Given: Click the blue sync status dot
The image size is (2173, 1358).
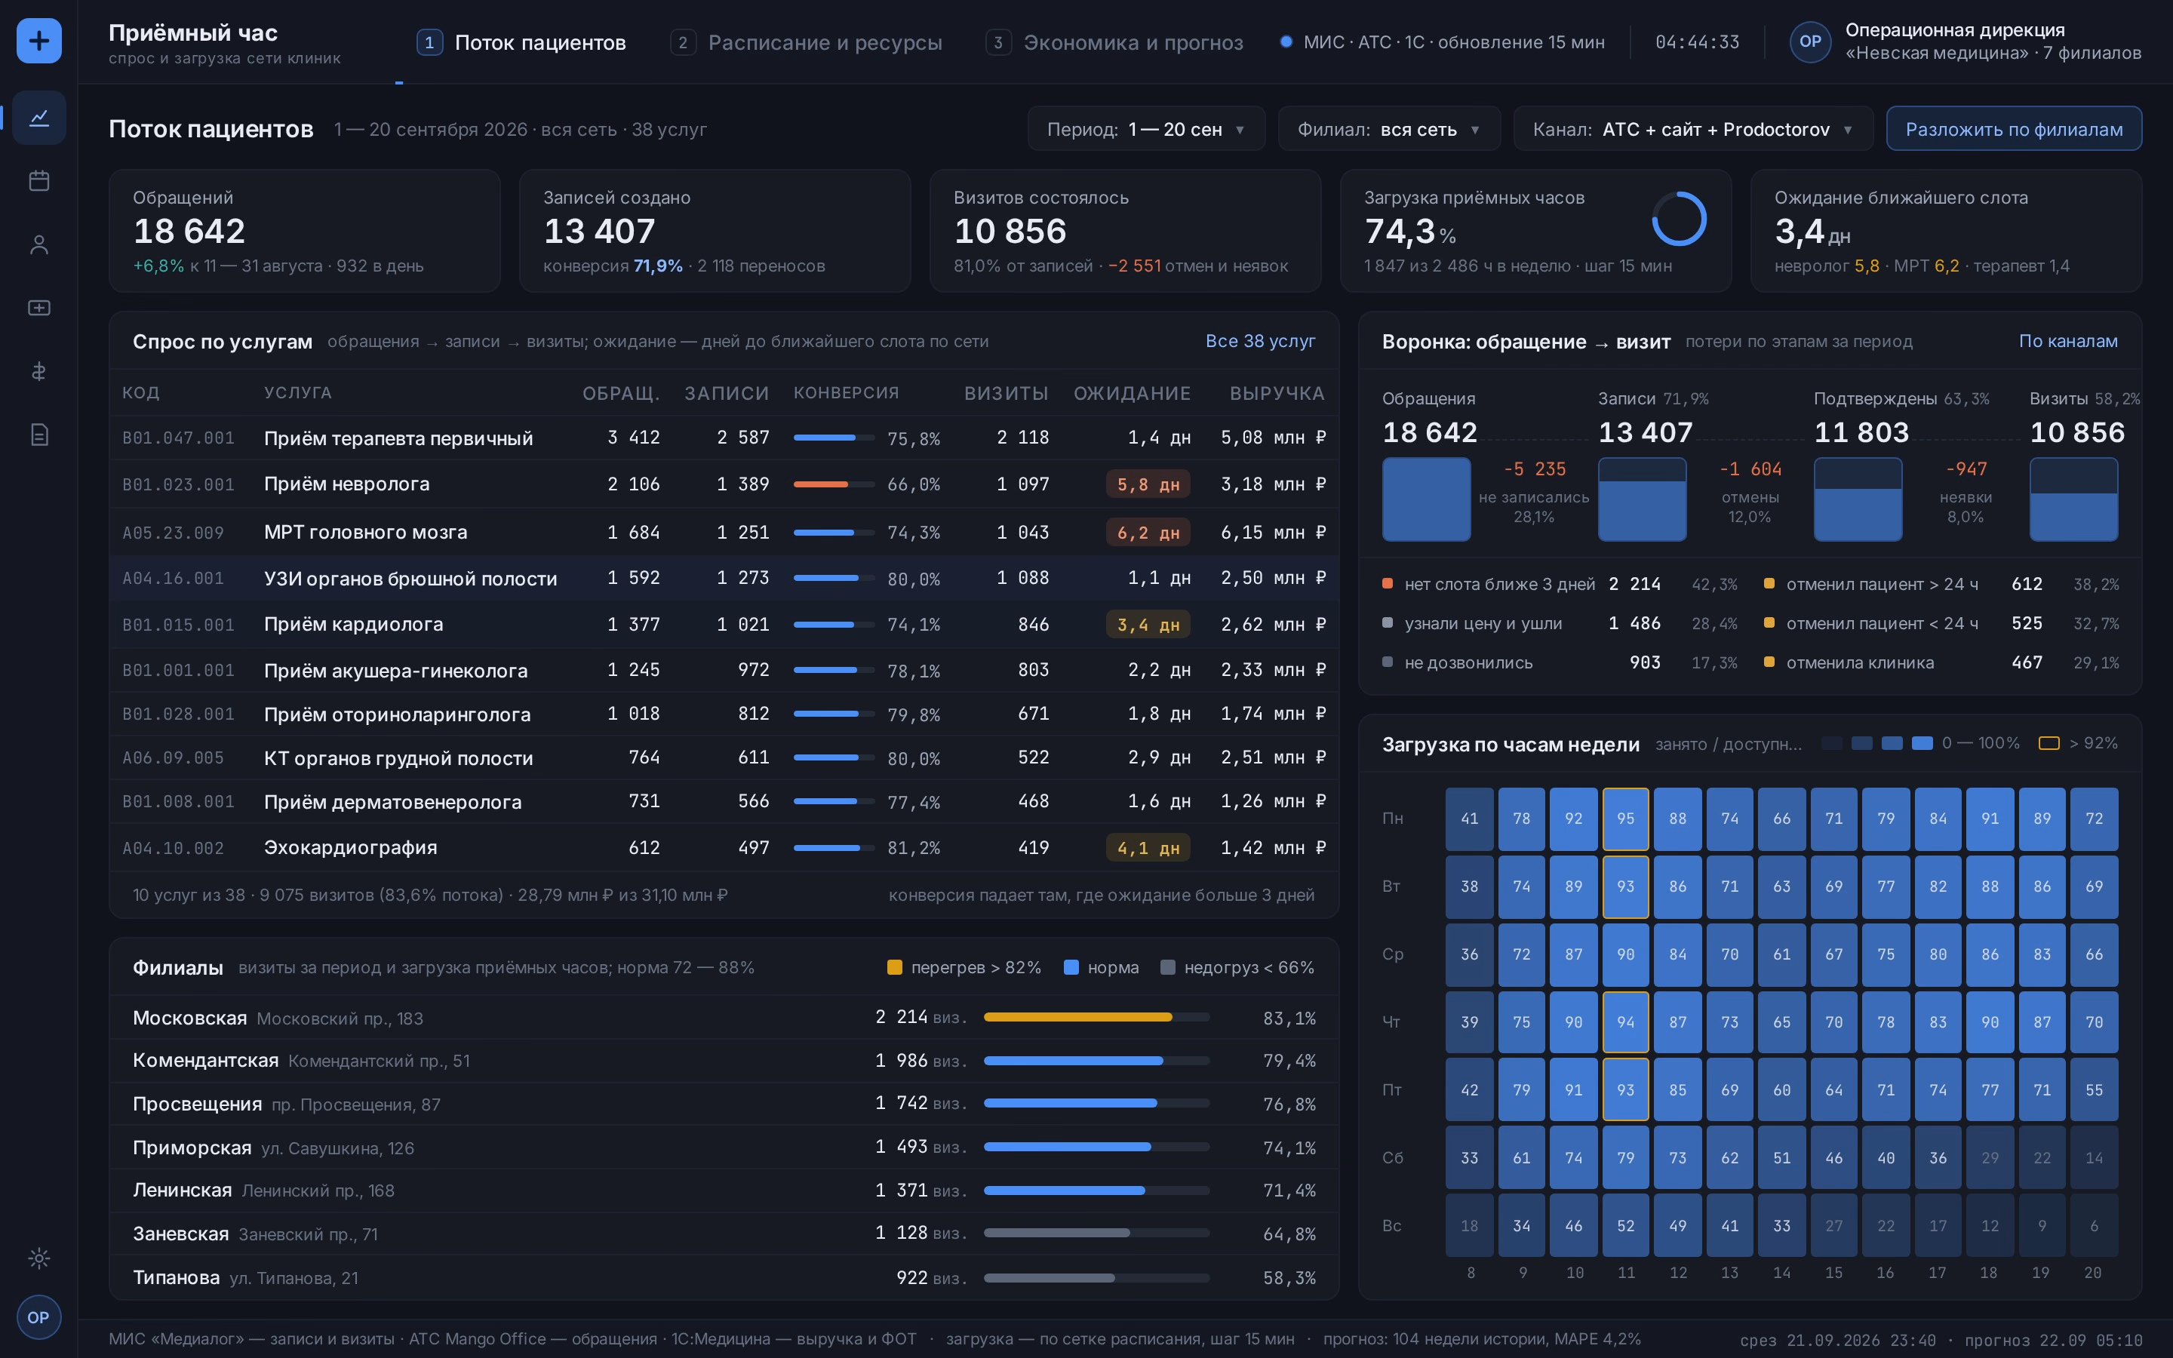Looking at the screenshot, I should pos(1286,41).
